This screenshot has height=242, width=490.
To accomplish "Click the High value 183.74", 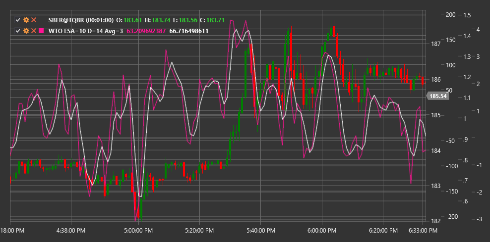I will (161, 20).
